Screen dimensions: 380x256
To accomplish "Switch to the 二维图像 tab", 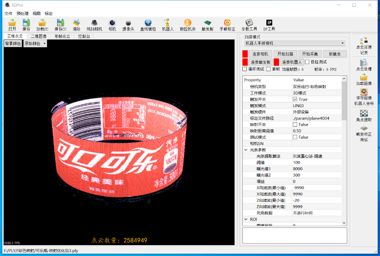I will [x=39, y=36].
